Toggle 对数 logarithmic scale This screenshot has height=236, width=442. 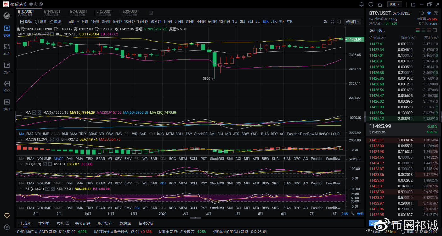(345, 214)
